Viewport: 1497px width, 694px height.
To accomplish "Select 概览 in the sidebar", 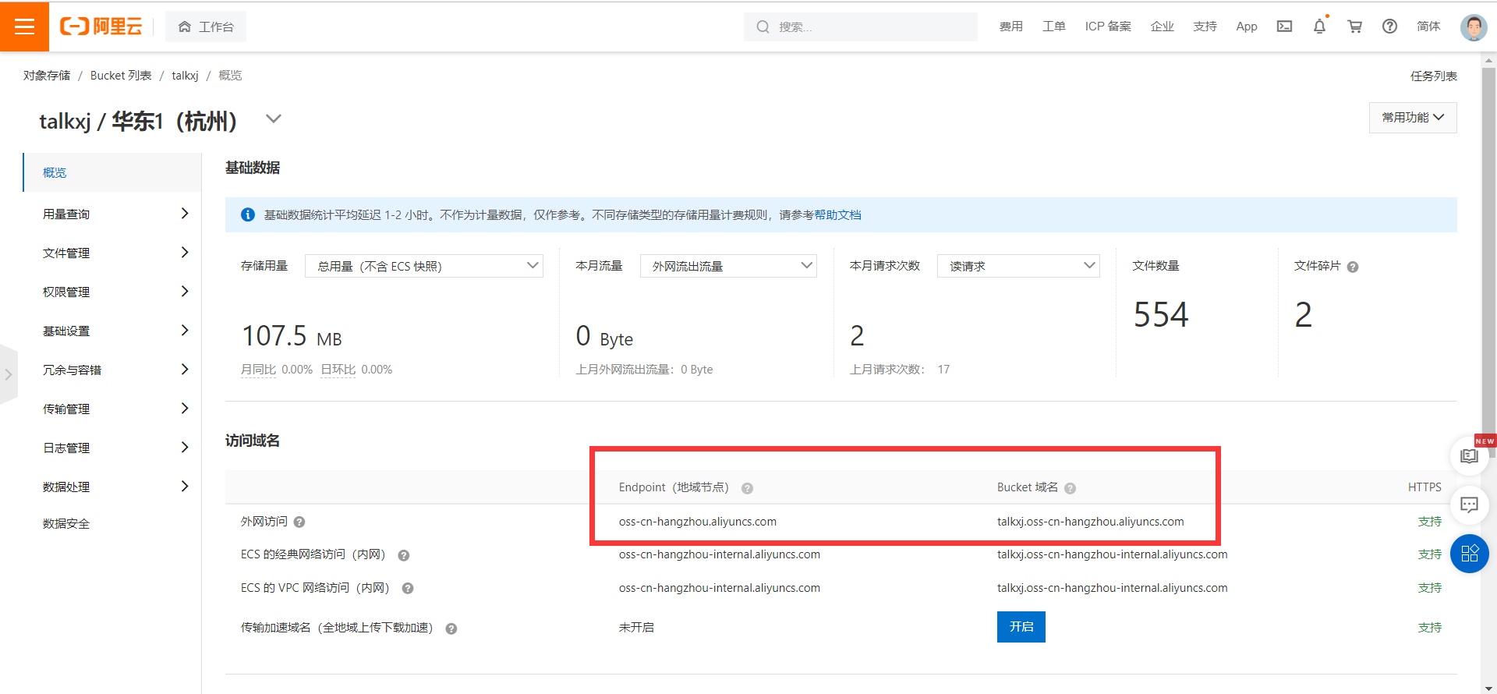I will (112, 172).
